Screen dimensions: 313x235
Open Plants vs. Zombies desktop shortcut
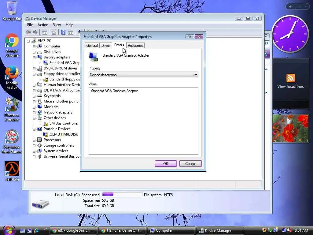[12, 110]
